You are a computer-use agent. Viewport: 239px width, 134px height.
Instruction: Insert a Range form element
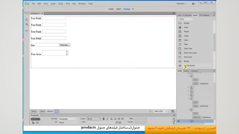(x=187, y=23)
